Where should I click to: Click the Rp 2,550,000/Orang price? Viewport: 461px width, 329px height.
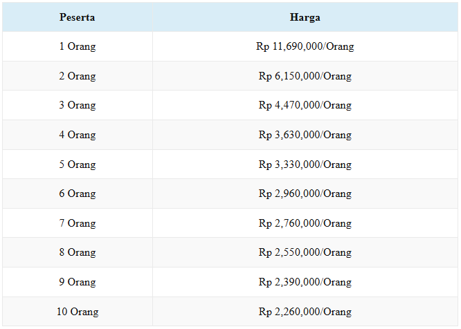pyautogui.click(x=305, y=252)
